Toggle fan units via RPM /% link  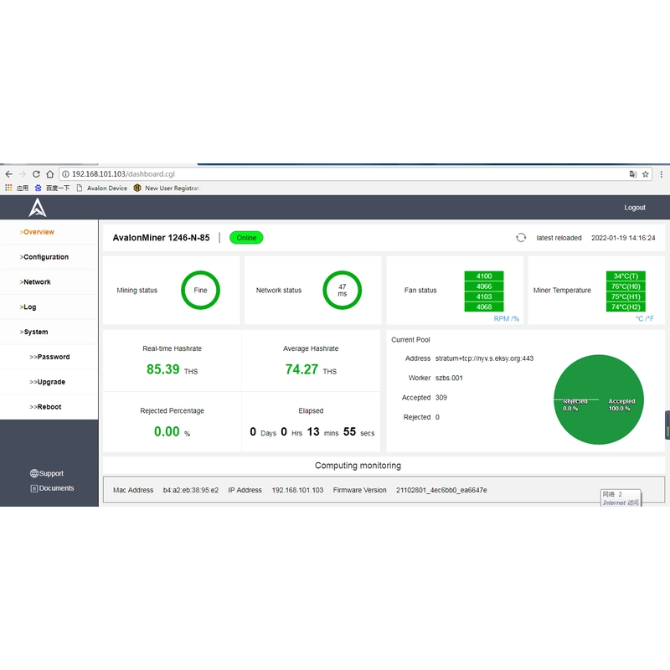506,319
